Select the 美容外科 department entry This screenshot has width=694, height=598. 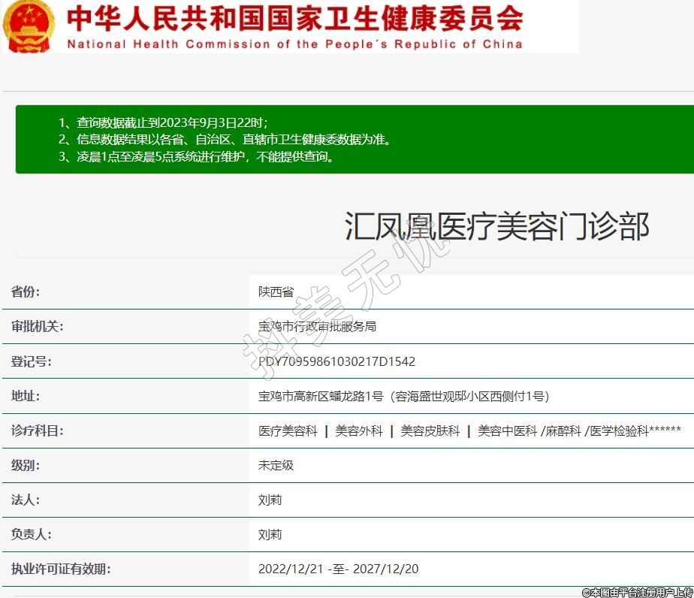358,431
